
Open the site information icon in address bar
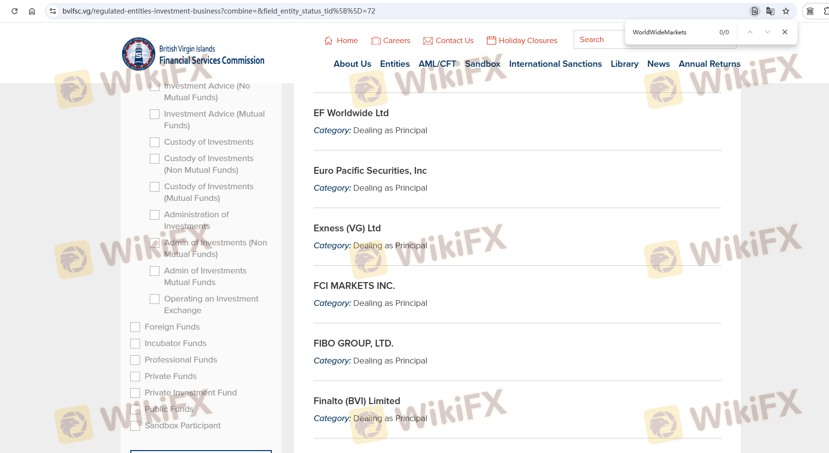click(x=53, y=11)
